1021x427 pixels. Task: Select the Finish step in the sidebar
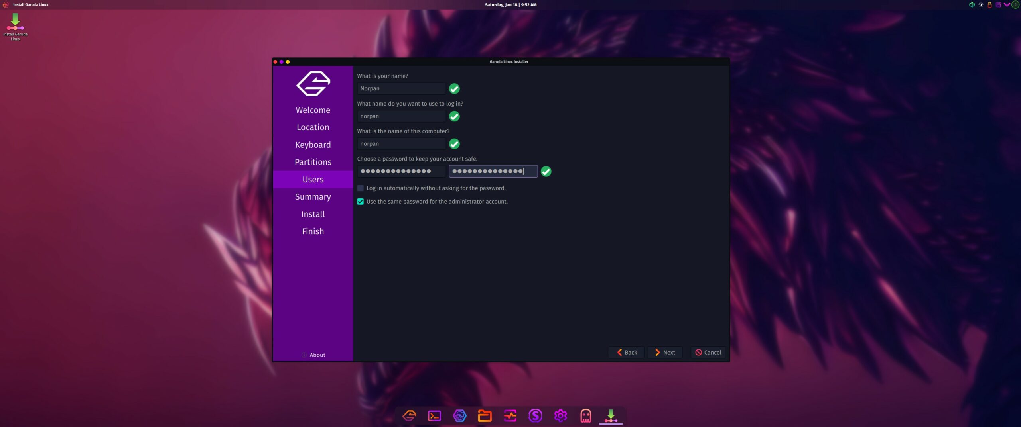click(313, 231)
